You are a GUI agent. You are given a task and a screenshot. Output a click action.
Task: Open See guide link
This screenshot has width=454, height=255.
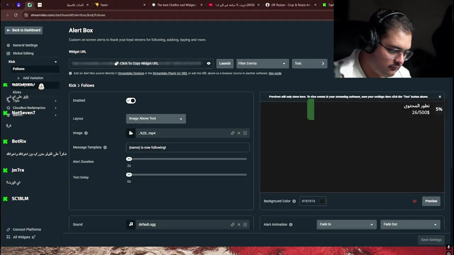click(275, 73)
